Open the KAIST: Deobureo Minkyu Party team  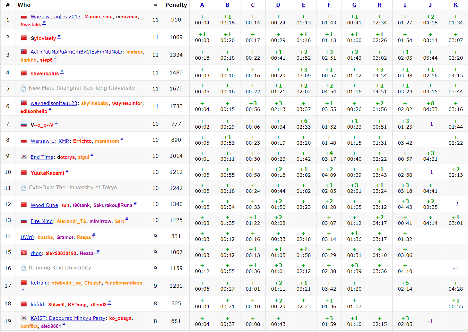68,318
